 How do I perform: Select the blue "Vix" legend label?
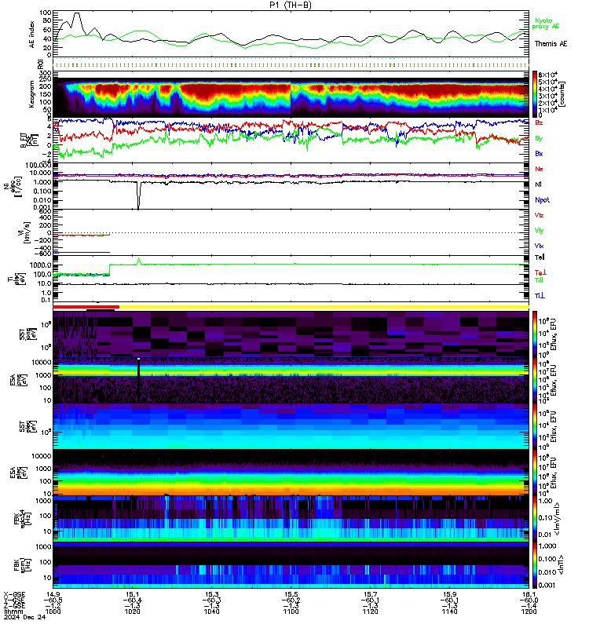click(x=539, y=246)
